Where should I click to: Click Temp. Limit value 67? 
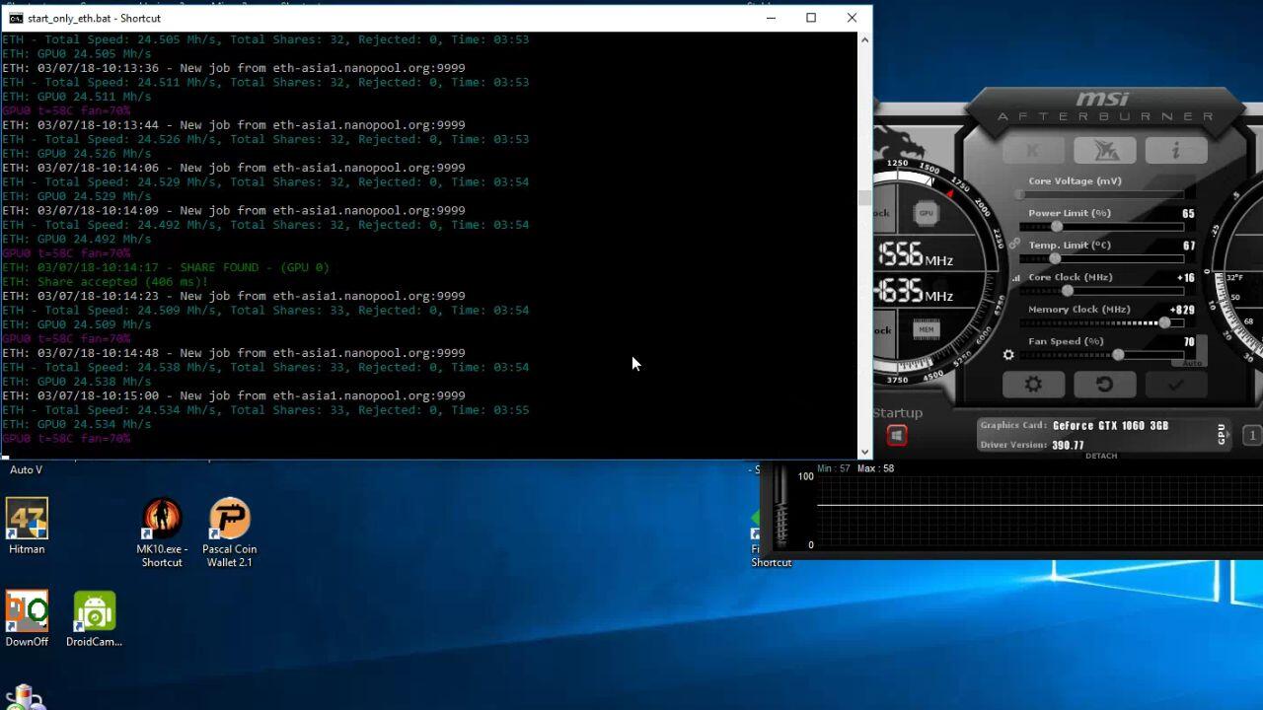tap(1188, 246)
